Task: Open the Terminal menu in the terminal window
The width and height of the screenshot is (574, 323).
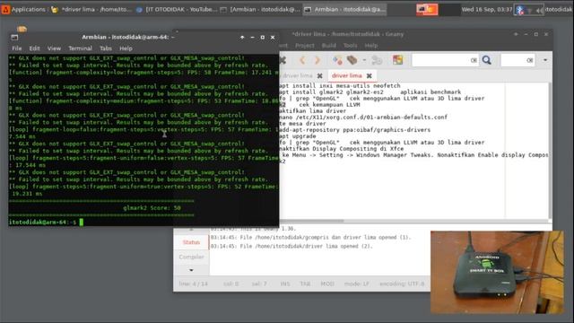Action: [80, 48]
